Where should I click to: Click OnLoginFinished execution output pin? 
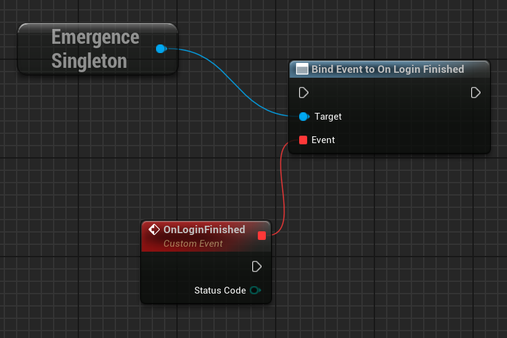257,267
